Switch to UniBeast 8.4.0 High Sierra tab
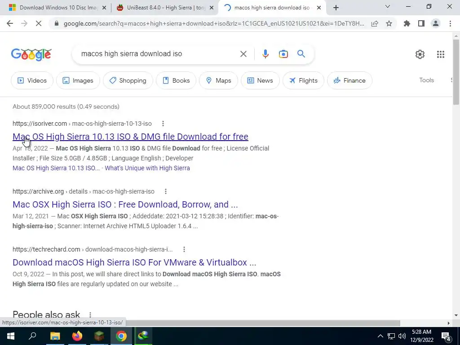The height and width of the screenshot is (345, 460). 166,8
